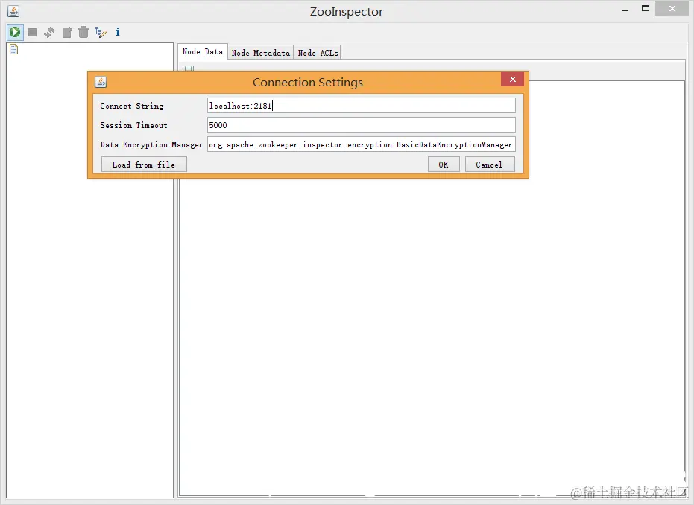
Task: Open the About information icon
Action: (118, 32)
